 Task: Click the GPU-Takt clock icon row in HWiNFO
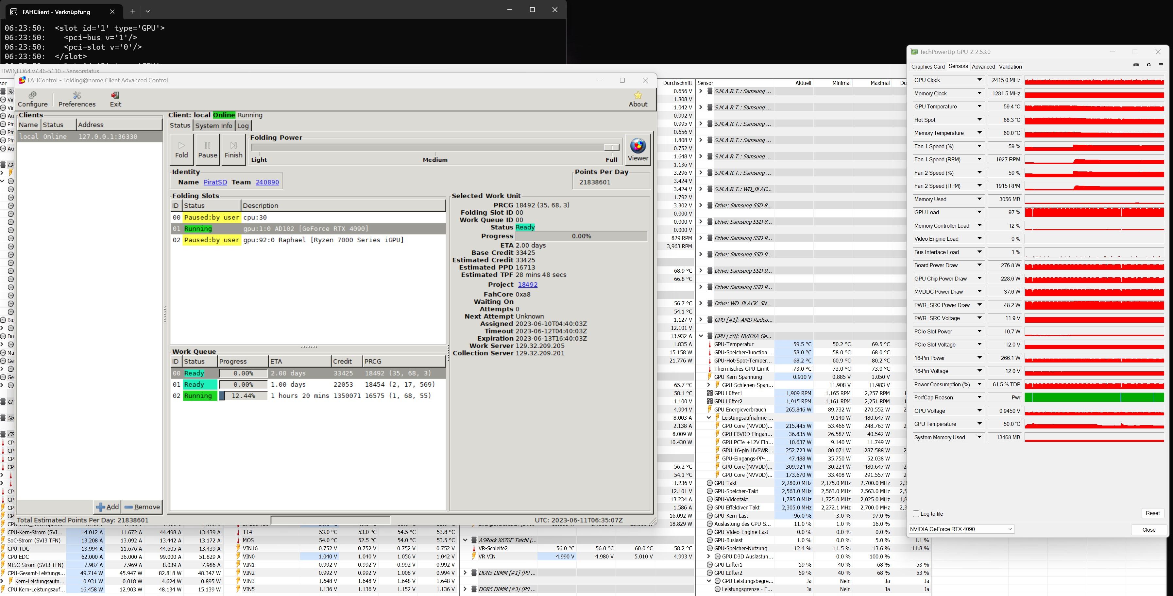709,483
